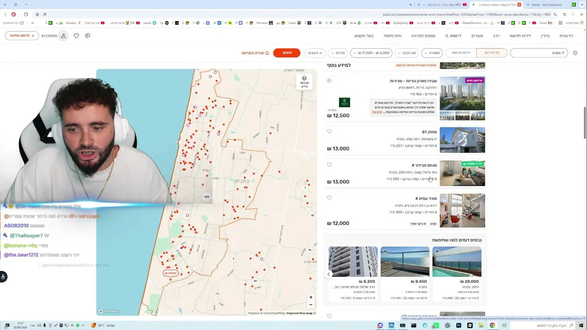Open the סחלב 51 listing title

point(429,132)
